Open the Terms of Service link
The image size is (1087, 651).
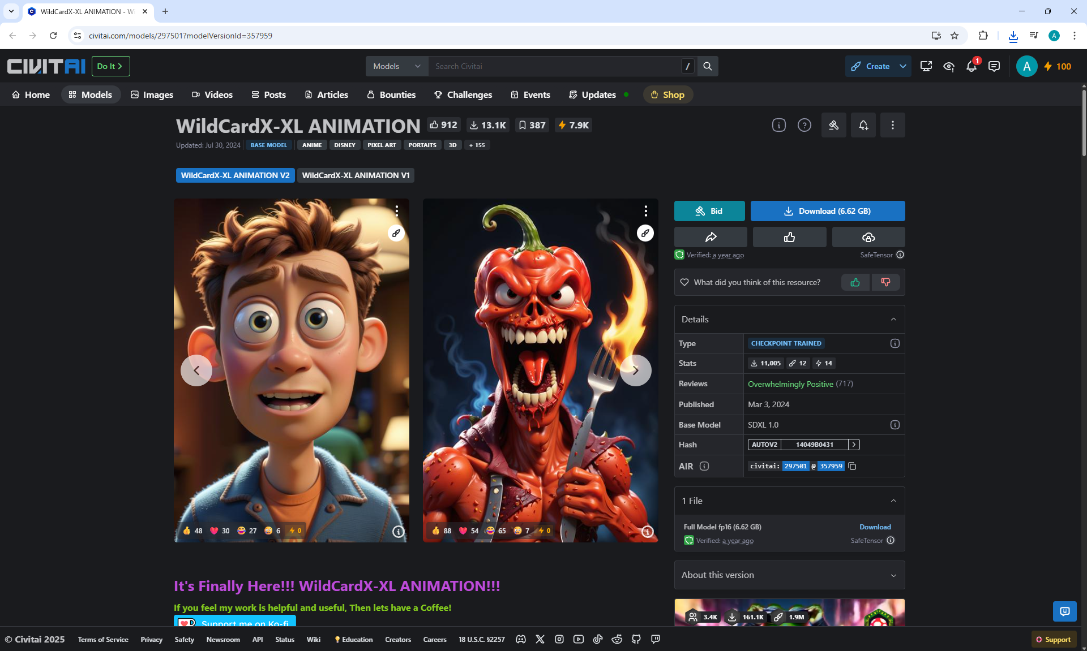click(103, 639)
